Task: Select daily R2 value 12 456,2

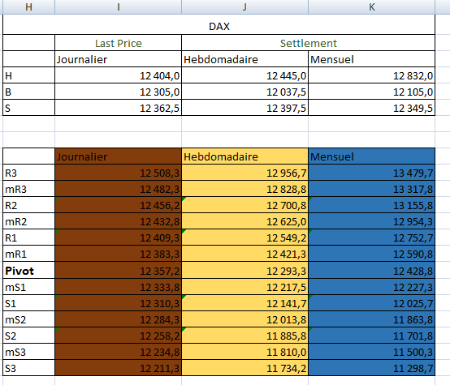Action: [x=119, y=205]
